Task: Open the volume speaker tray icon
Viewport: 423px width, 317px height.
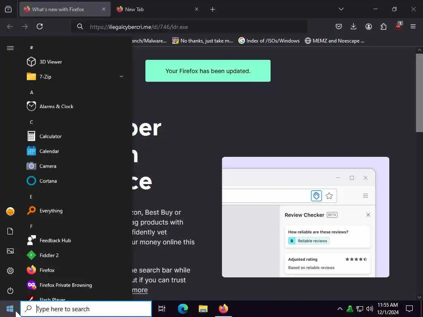Action: pos(370,309)
